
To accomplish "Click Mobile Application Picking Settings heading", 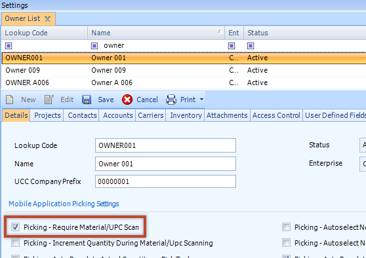I will coord(64,204).
